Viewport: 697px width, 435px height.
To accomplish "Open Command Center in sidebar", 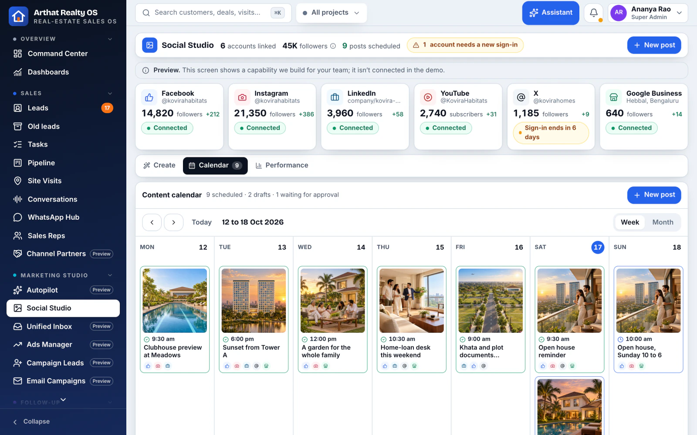I will click(x=63, y=54).
